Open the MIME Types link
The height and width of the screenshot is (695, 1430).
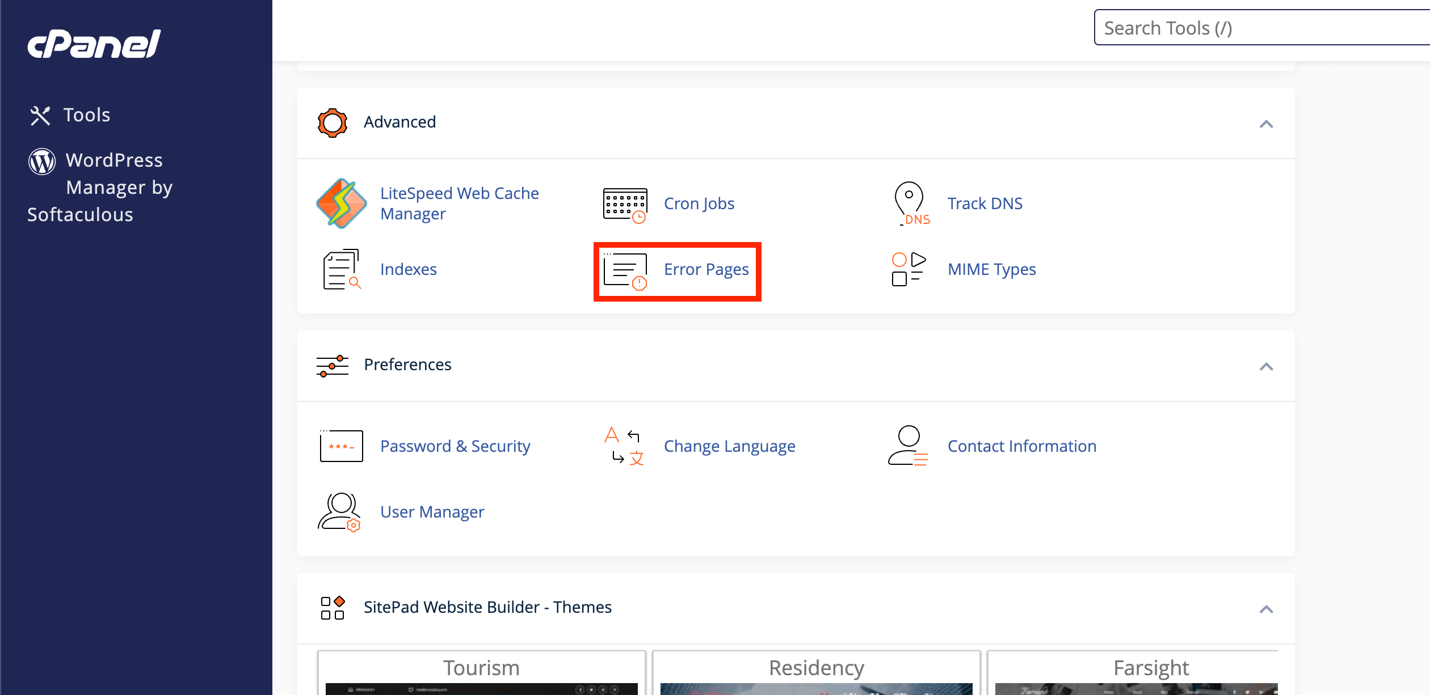click(992, 269)
